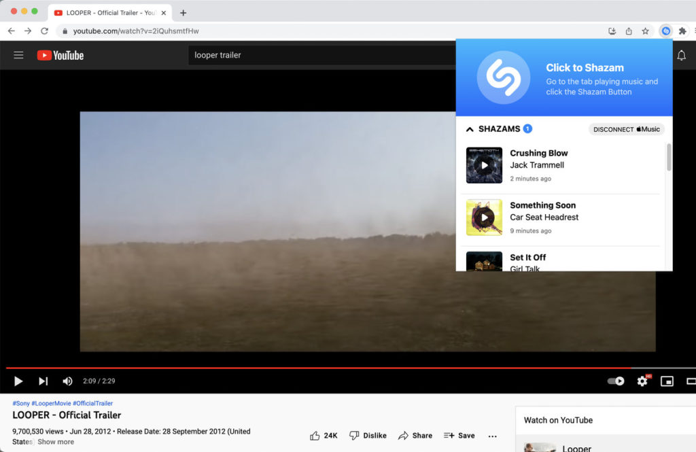Viewport: 696px width, 452px height.
Task: Click the LOOPER - Official Trailer title
Action: pyautogui.click(x=67, y=415)
